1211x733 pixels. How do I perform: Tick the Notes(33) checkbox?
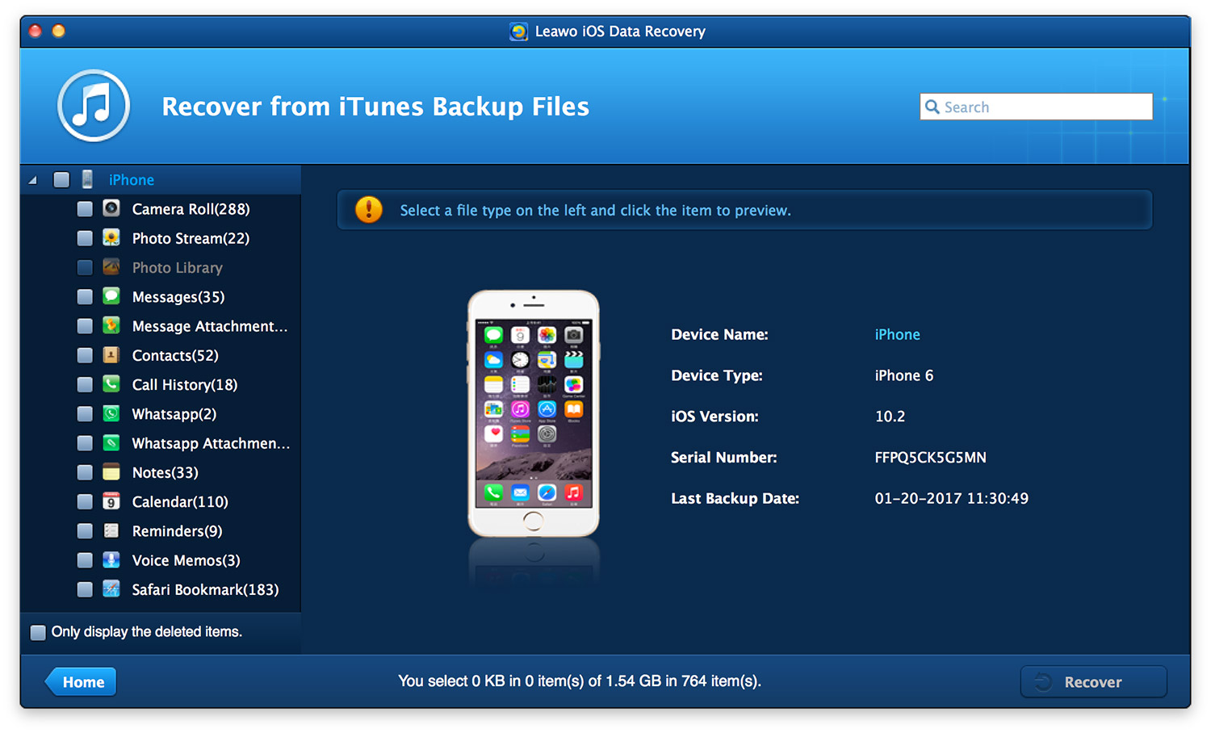tap(85, 472)
